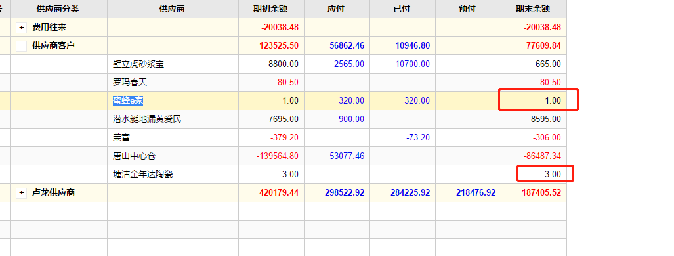Open the 卢龙供应商 prepaid total -218476.92
Viewport: 674px width, 256px height.
474,193
